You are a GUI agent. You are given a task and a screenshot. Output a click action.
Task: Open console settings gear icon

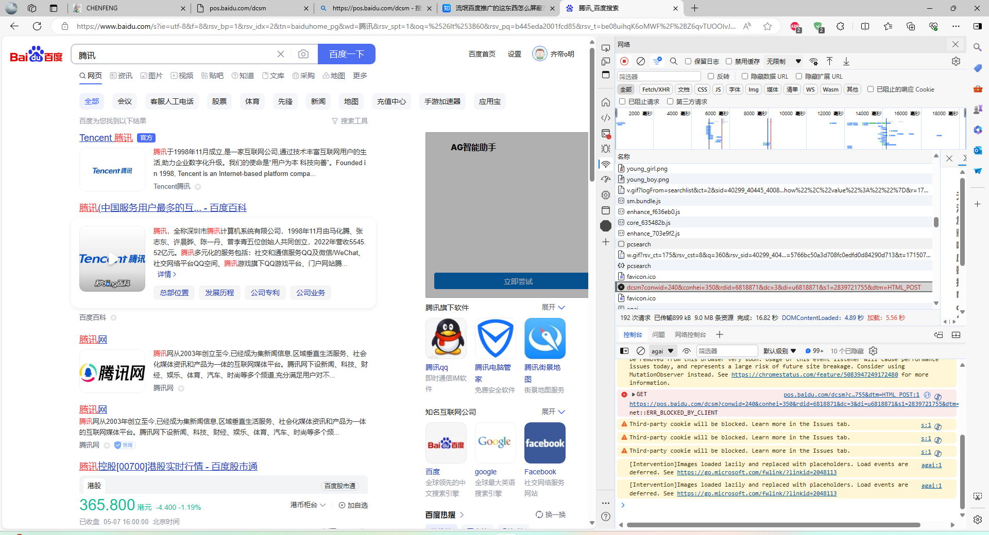(x=873, y=351)
